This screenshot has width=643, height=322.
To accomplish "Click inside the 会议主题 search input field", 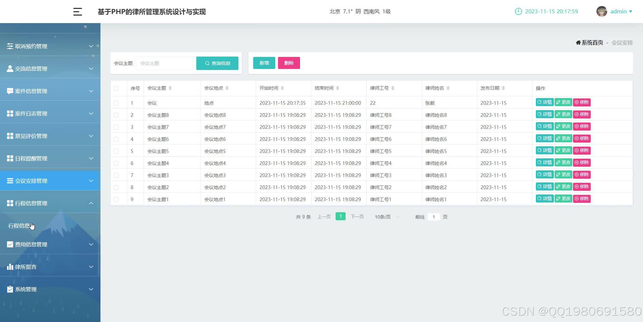I will (x=164, y=63).
